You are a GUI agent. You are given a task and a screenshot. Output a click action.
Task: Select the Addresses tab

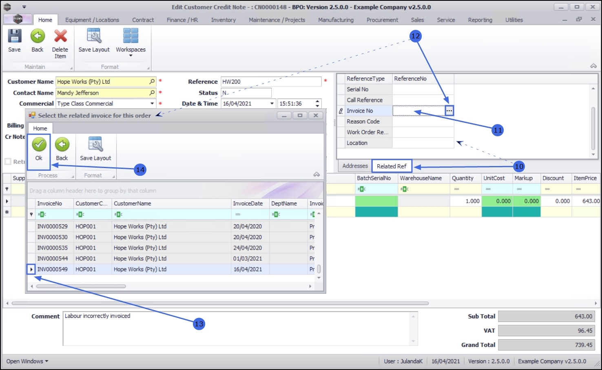tap(355, 166)
